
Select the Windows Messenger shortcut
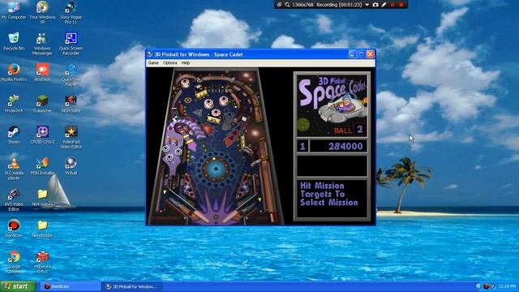click(x=42, y=43)
